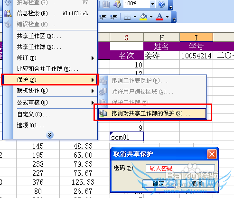The image size is (234, 198).
Task: Expand the formatting toolbar options arrow
Action: (x=174, y=19)
